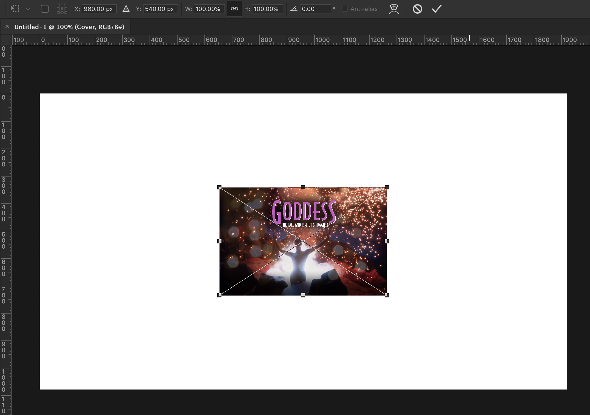Click the Y position input field

[x=160, y=9]
